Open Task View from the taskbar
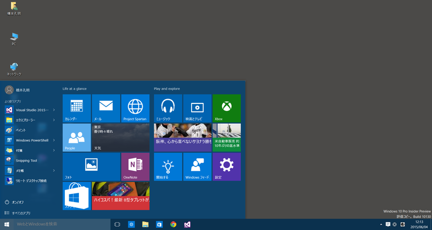 [117, 225]
